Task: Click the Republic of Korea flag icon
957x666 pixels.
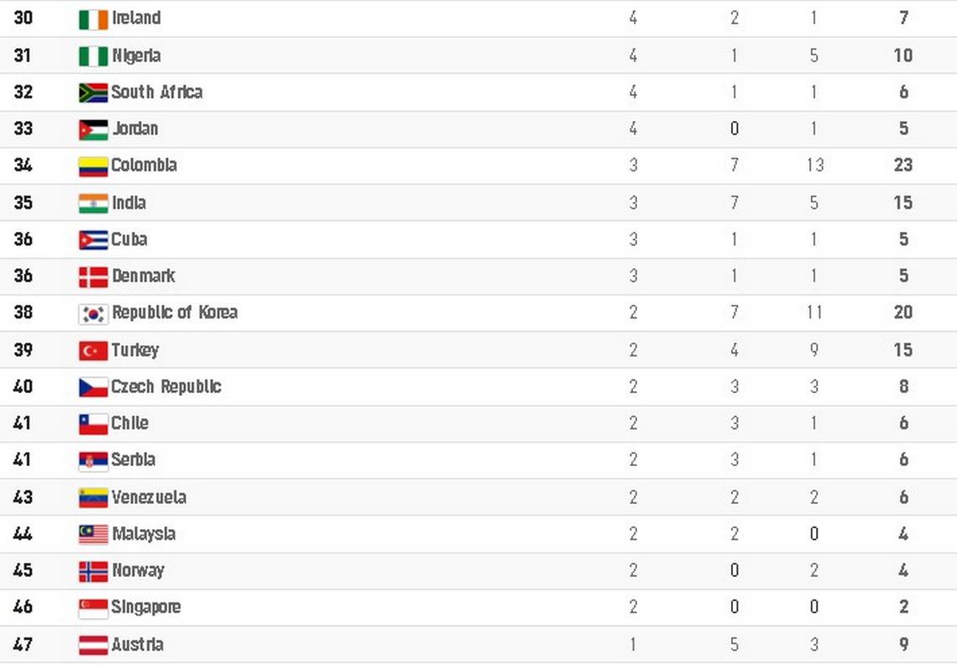Action: click(x=93, y=314)
